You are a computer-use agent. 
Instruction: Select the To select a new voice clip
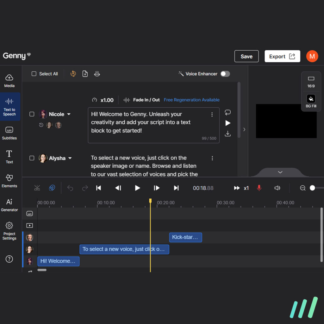tap(124, 249)
